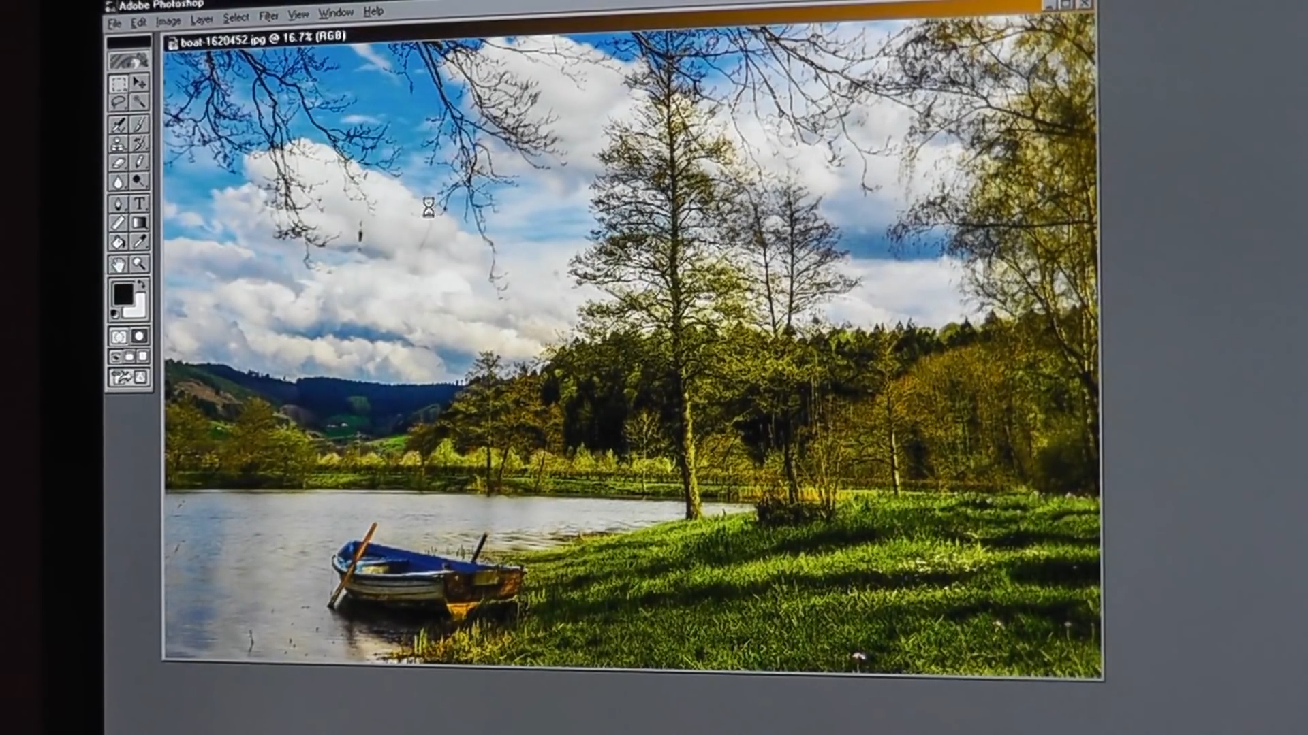Image resolution: width=1308 pixels, height=735 pixels.
Task: Swap foreground and background colors
Action: click(142, 284)
